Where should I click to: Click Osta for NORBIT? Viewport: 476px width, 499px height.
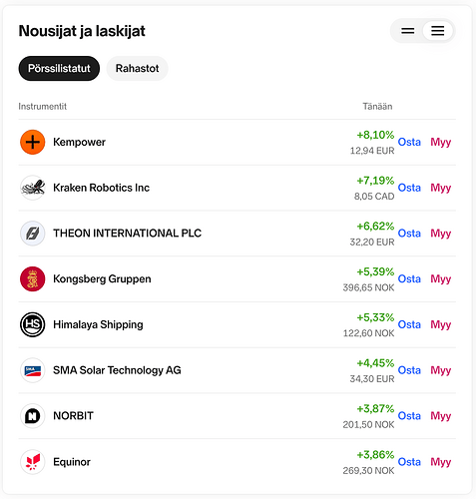click(409, 416)
